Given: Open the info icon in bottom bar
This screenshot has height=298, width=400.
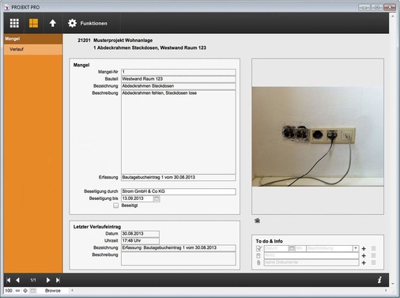Looking at the screenshot, I should 379,280.
